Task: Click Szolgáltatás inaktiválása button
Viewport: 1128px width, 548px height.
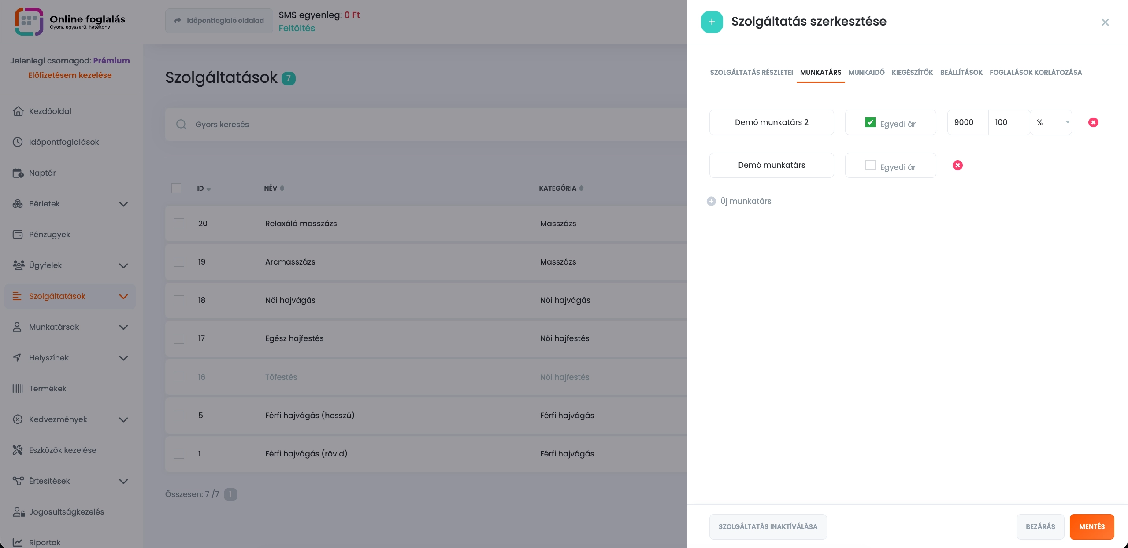Action: click(768, 527)
